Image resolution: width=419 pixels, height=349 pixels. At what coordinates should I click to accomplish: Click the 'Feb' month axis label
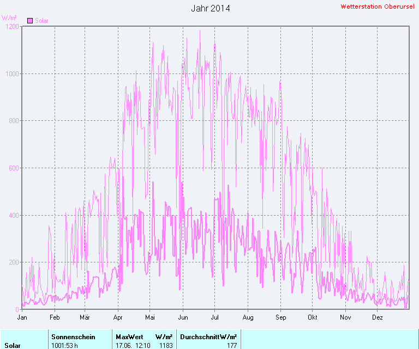click(55, 317)
